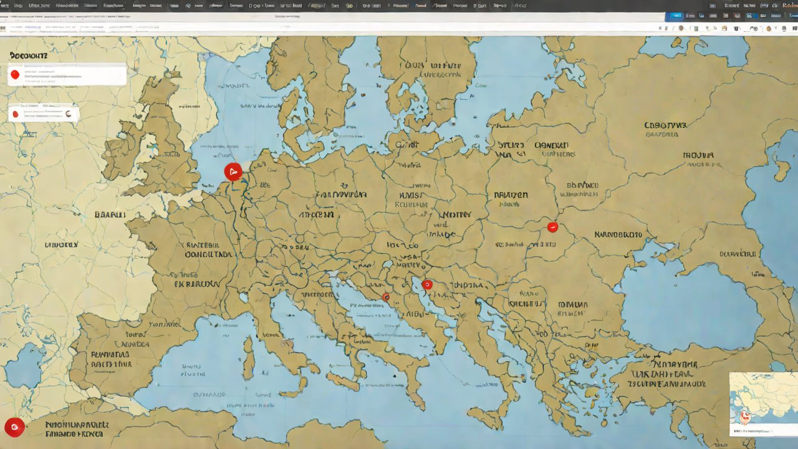Click the large red marker on the North Sea coast
The width and height of the screenshot is (798, 449).
point(233,171)
